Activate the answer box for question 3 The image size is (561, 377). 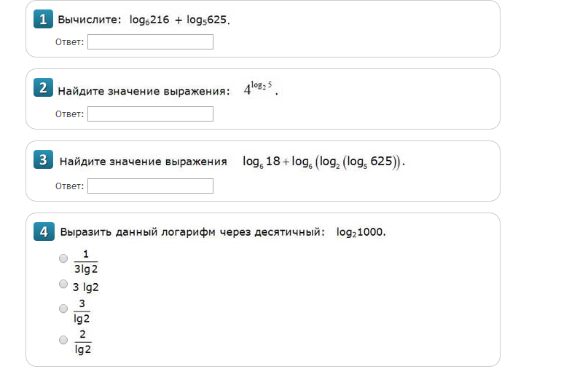coord(150,186)
